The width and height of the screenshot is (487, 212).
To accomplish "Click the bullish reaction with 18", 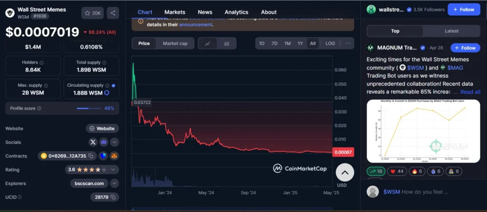I will pyautogui.click(x=376, y=171).
